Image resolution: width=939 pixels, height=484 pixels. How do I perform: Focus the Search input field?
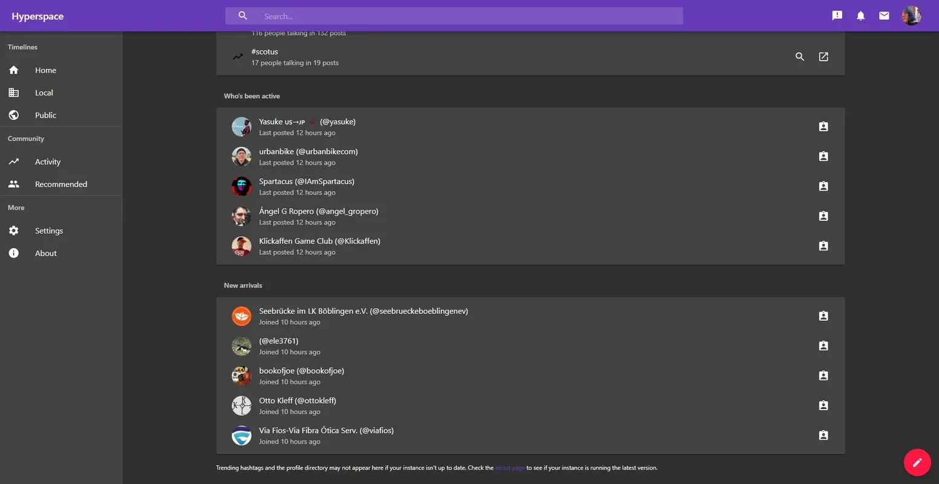454,16
